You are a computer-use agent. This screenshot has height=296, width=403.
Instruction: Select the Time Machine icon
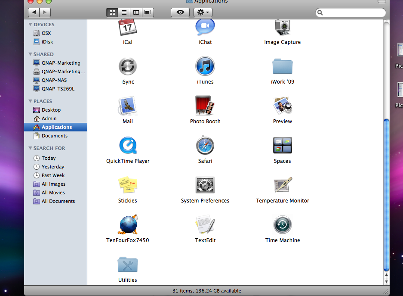click(x=283, y=224)
